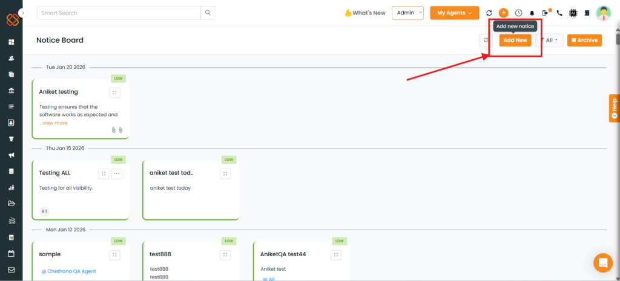The width and height of the screenshot is (620, 281).
Task: Click the megaphone icon in the sidebar
Action: coord(11,155)
